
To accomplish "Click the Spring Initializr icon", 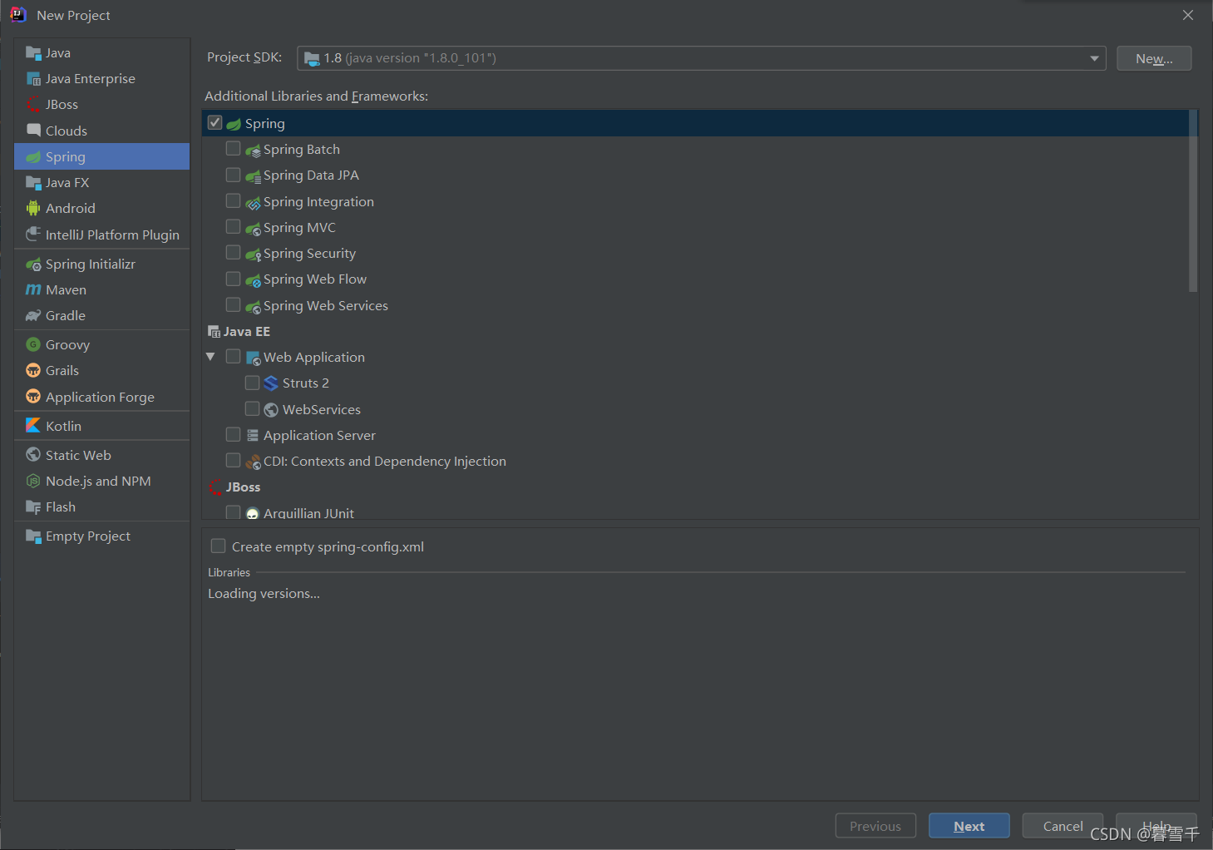I will pyautogui.click(x=33, y=264).
